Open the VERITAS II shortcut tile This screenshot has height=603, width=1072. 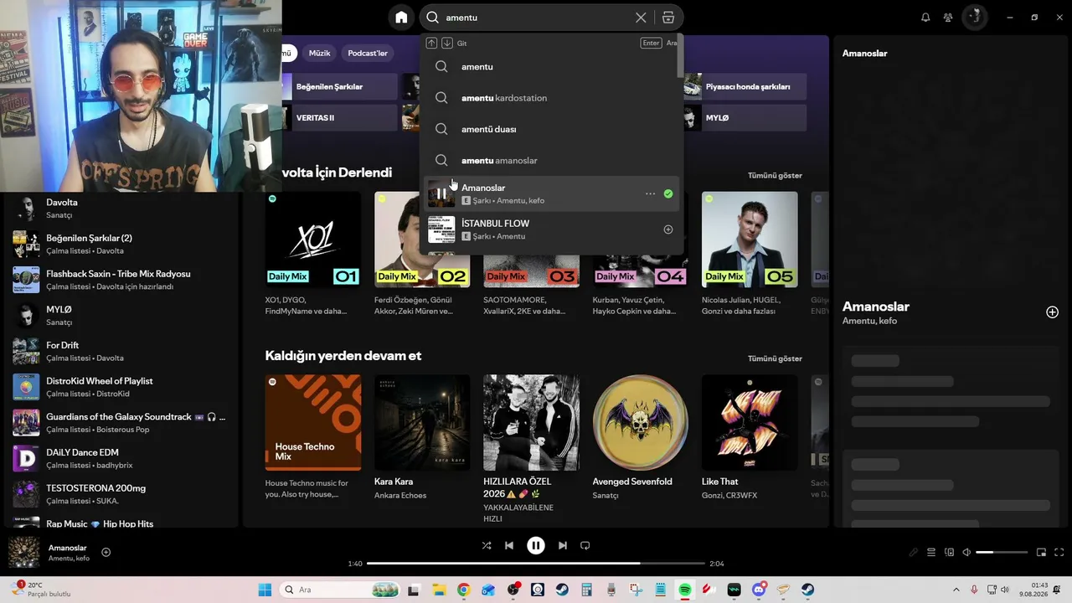click(339, 117)
